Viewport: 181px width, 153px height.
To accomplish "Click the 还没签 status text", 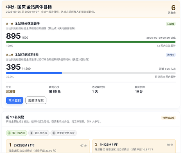I will [x=11, y=91].
